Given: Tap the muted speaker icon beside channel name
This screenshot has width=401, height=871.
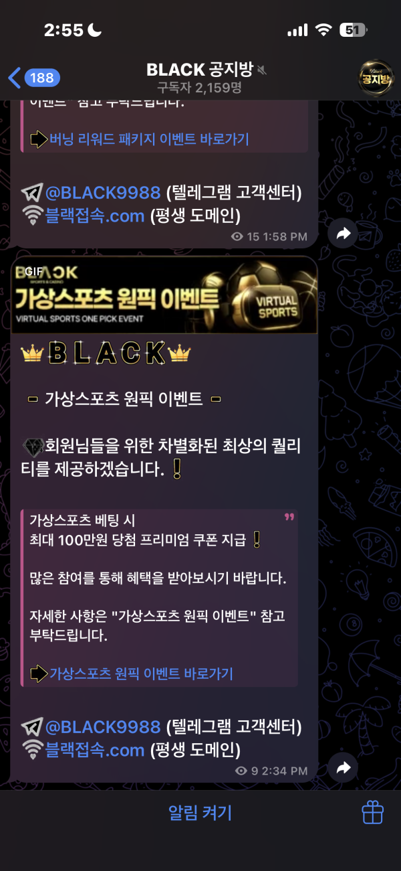Looking at the screenshot, I should point(261,70).
